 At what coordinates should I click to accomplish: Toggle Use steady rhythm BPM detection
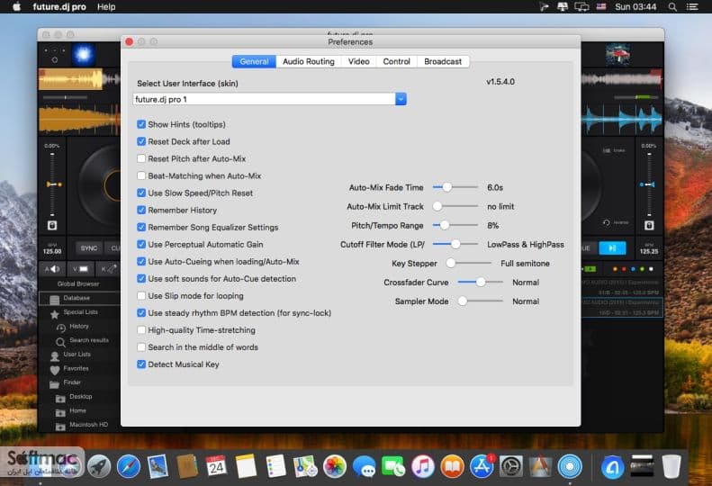click(x=141, y=313)
